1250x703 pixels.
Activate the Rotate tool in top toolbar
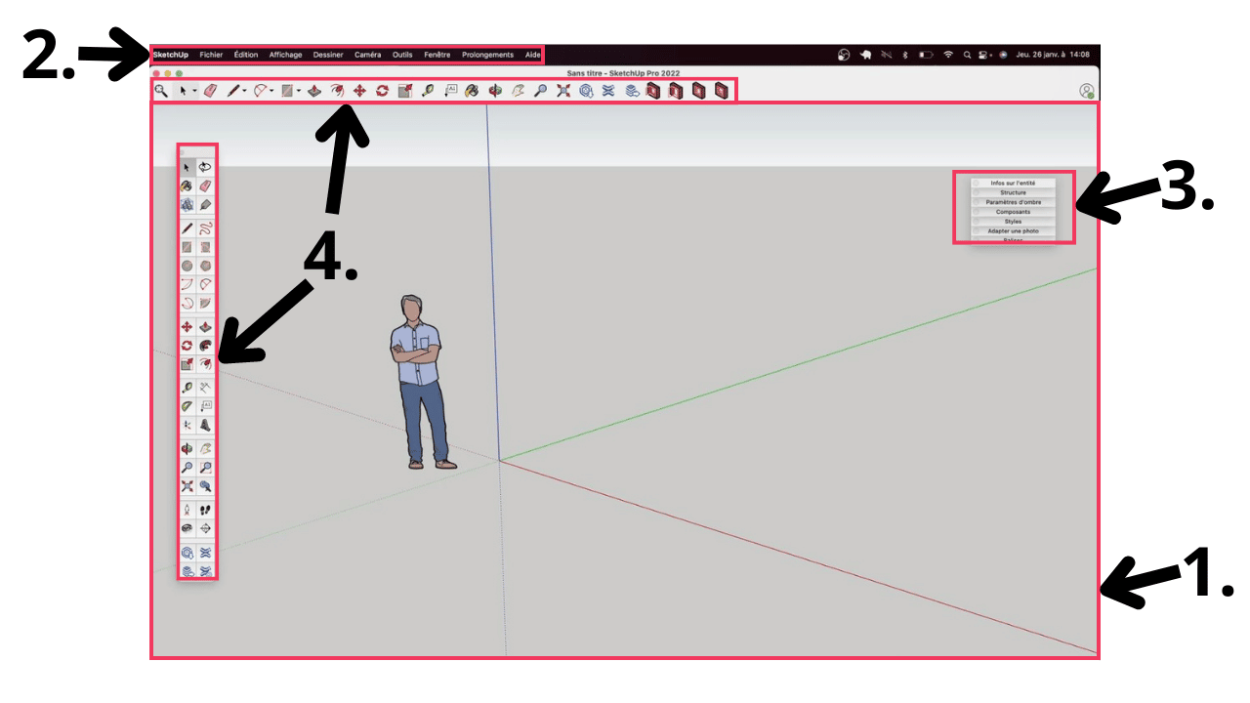tap(383, 91)
